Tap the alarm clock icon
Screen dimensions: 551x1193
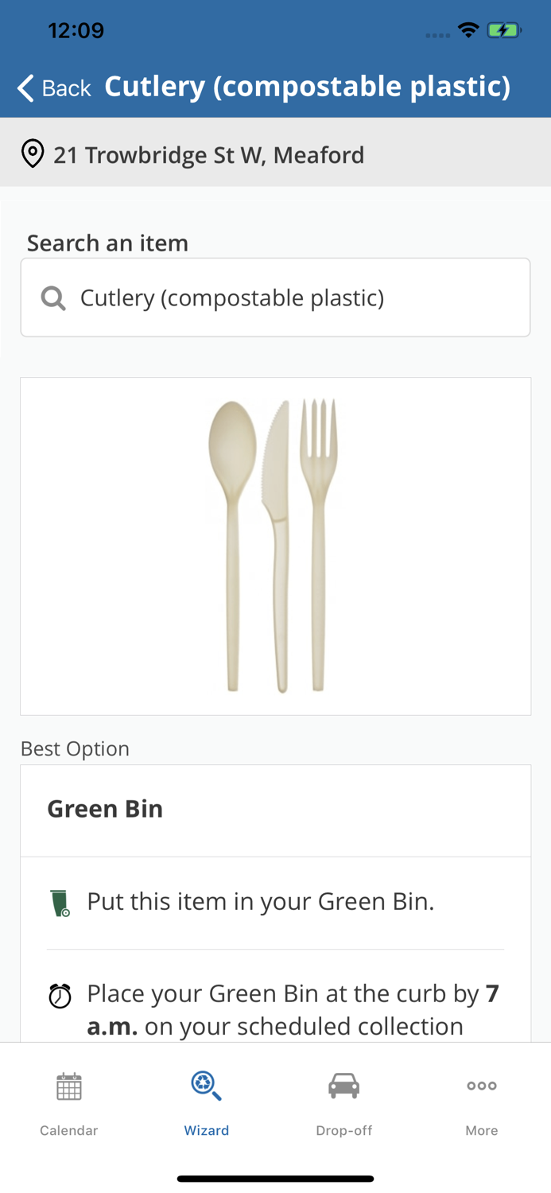(60, 996)
